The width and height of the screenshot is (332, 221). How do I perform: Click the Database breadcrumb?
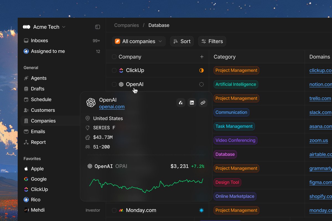(159, 25)
